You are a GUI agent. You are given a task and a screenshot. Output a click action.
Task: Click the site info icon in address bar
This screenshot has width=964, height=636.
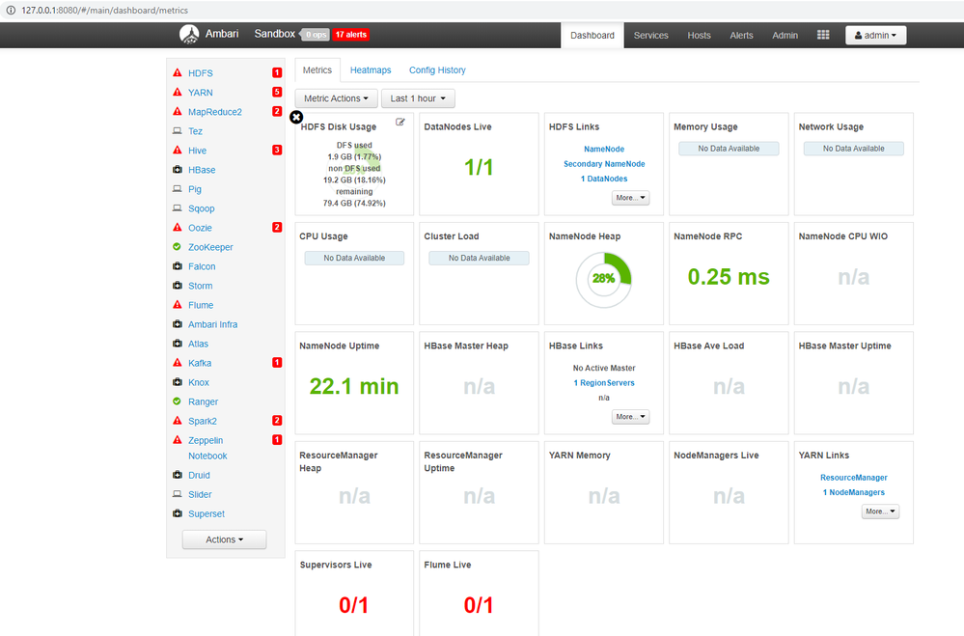click(x=11, y=10)
